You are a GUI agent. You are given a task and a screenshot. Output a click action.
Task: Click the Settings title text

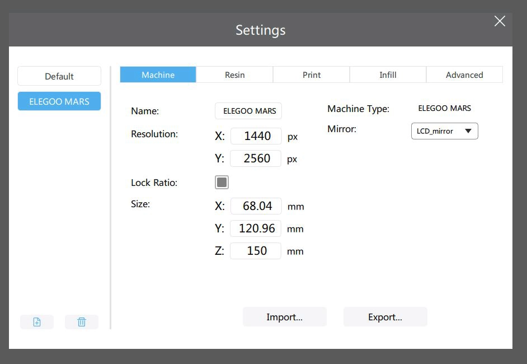[261, 30]
